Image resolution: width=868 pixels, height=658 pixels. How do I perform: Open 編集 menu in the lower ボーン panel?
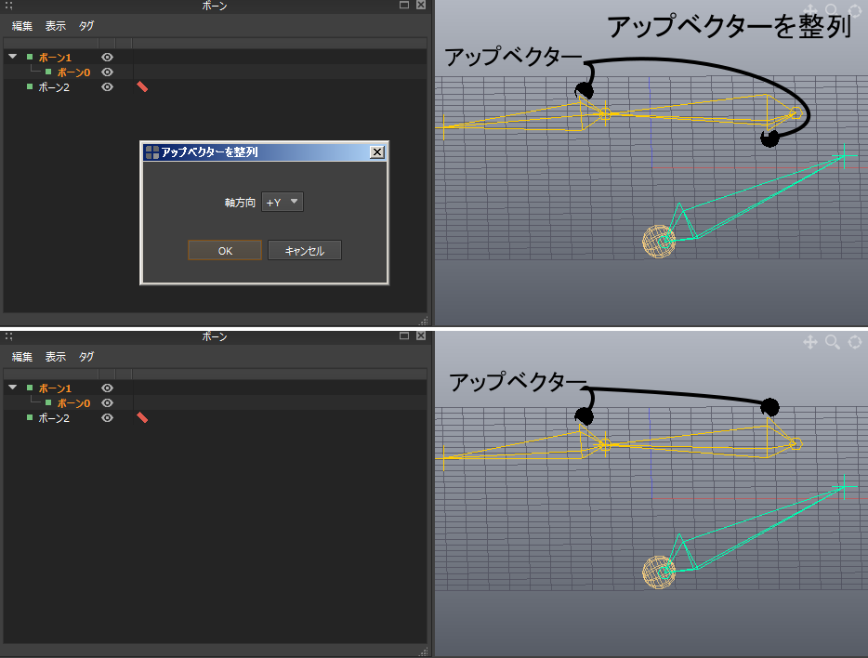tap(22, 357)
